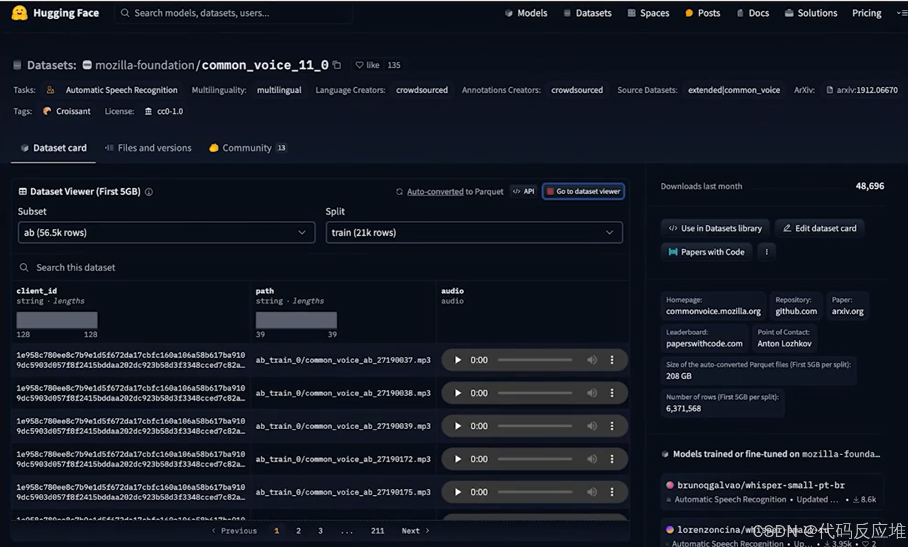
Task: Toggle volume on the fifth audio row
Action: (592, 492)
